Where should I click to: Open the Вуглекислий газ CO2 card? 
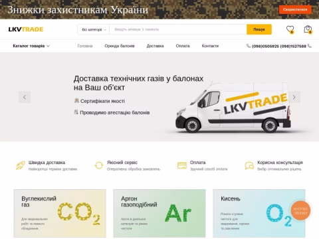[60, 213]
